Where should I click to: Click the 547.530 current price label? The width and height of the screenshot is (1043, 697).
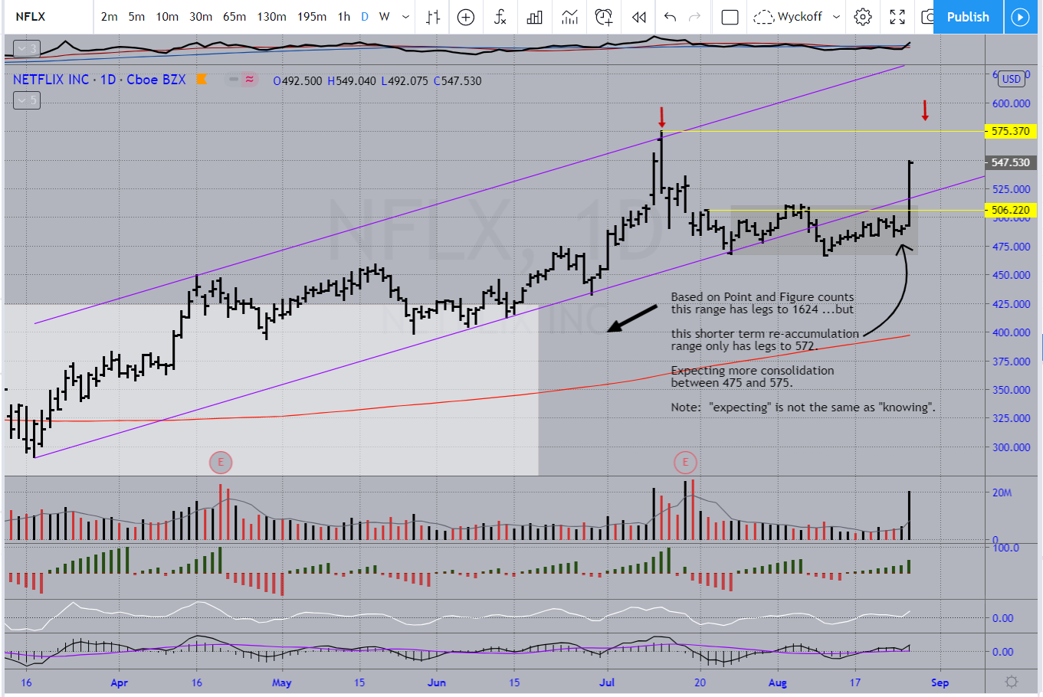pos(1011,162)
